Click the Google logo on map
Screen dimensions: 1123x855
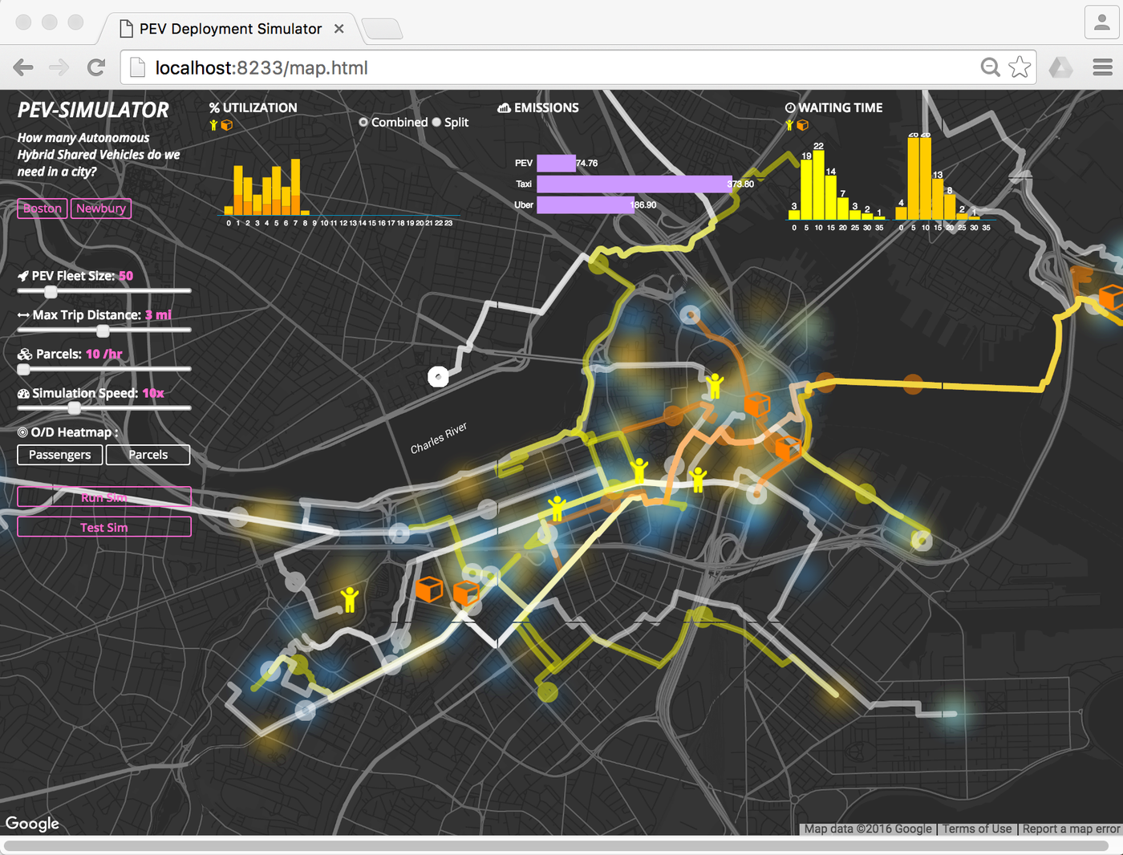click(32, 824)
